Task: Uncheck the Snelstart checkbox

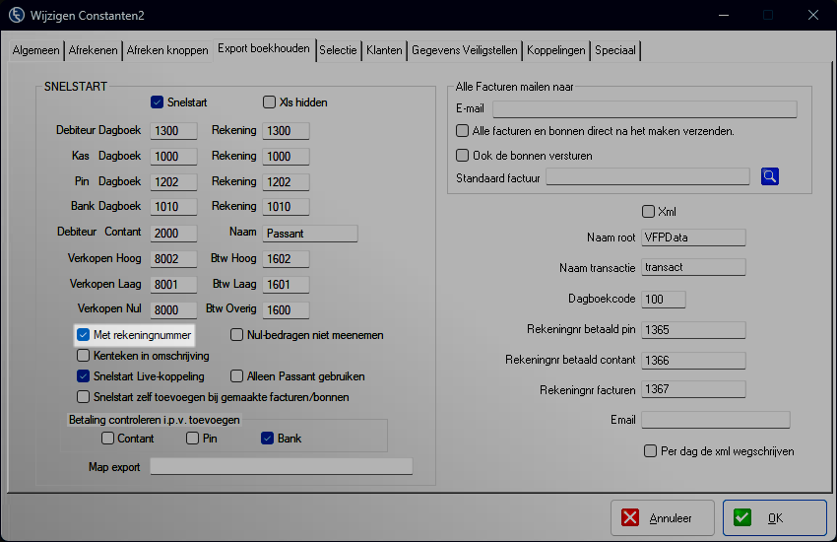Action: pos(157,102)
